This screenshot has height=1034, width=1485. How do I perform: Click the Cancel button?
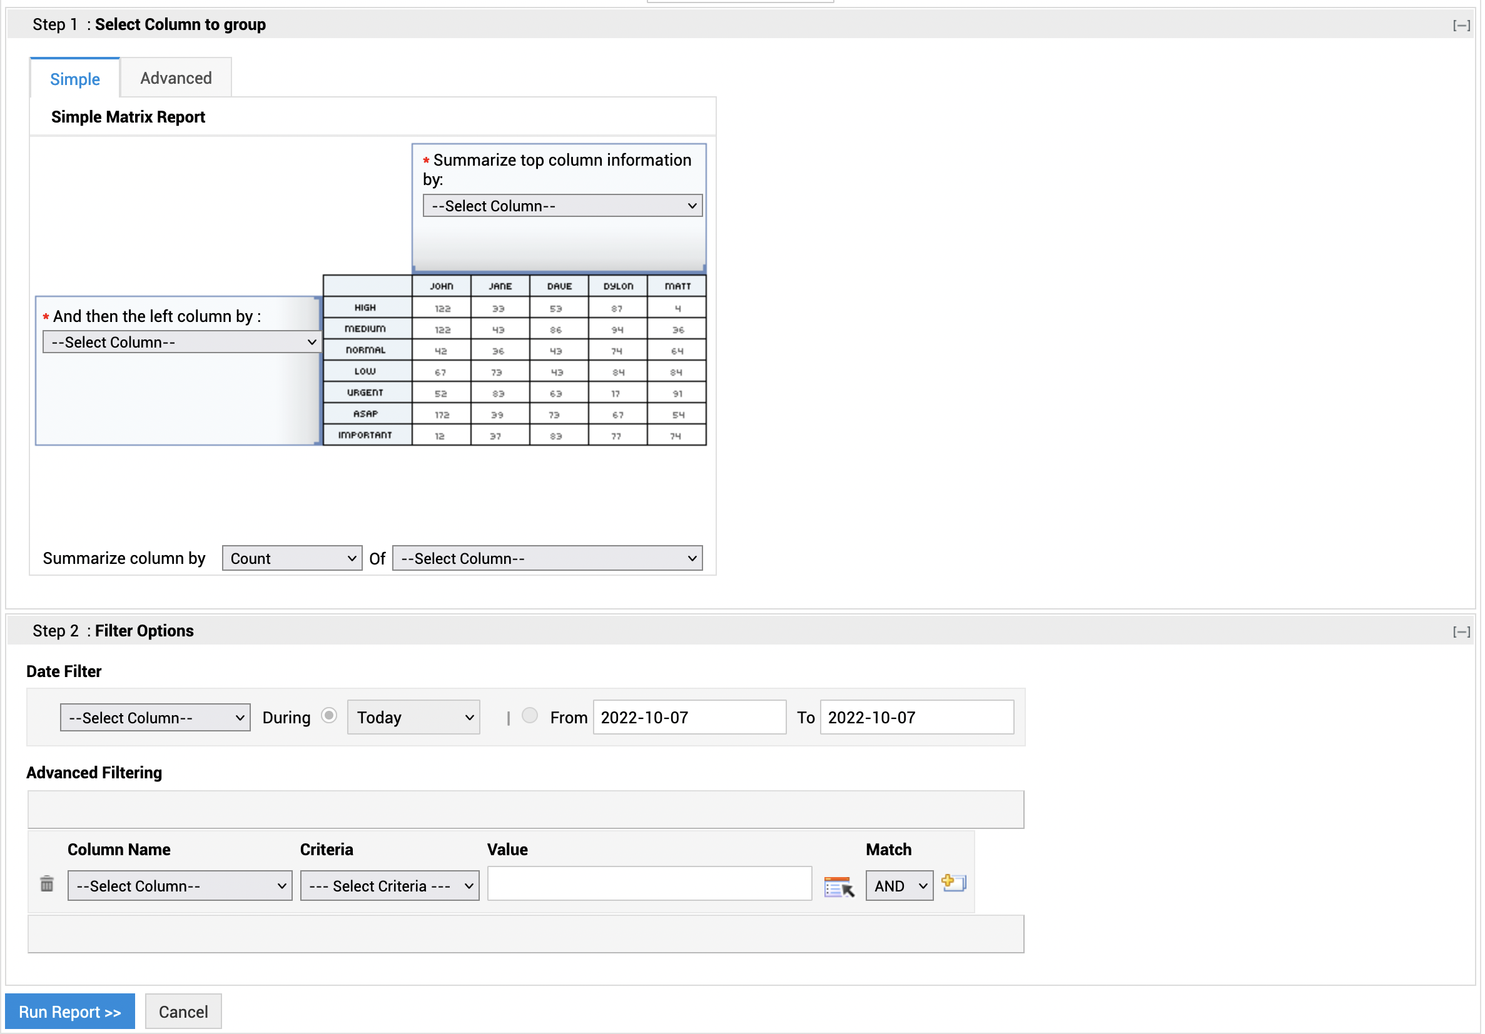coord(183,1011)
